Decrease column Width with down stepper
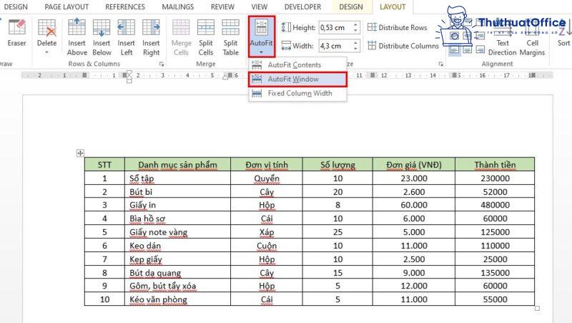 pyautogui.click(x=355, y=49)
